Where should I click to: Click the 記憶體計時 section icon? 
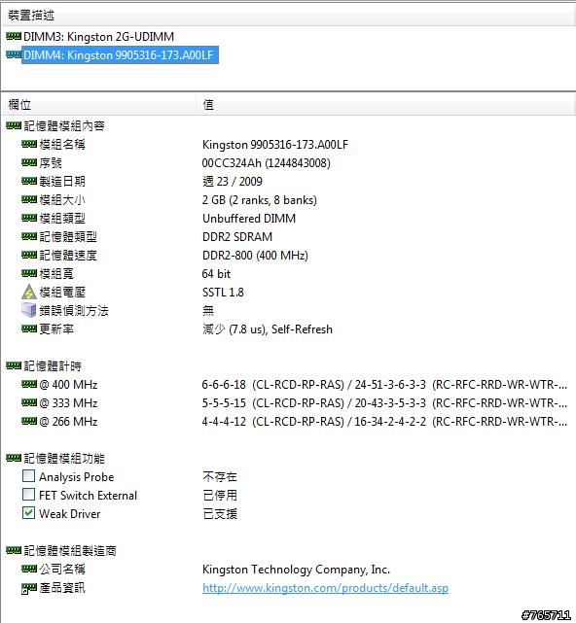click(x=14, y=366)
